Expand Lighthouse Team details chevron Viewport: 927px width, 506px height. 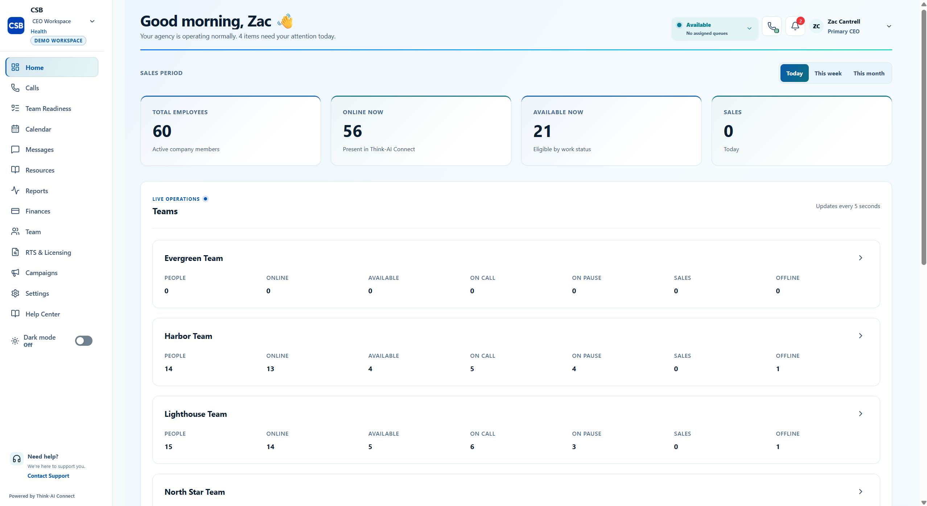861,414
